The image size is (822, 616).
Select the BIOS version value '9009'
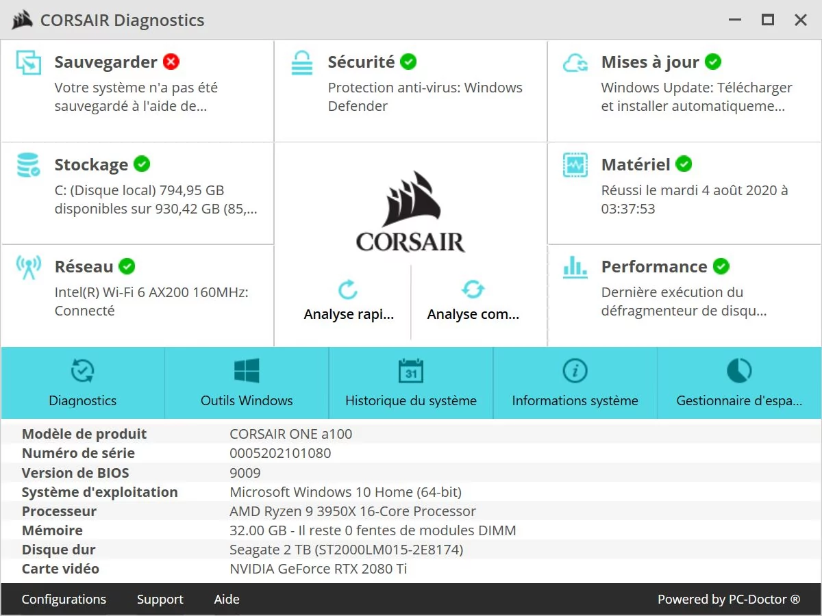click(x=245, y=473)
